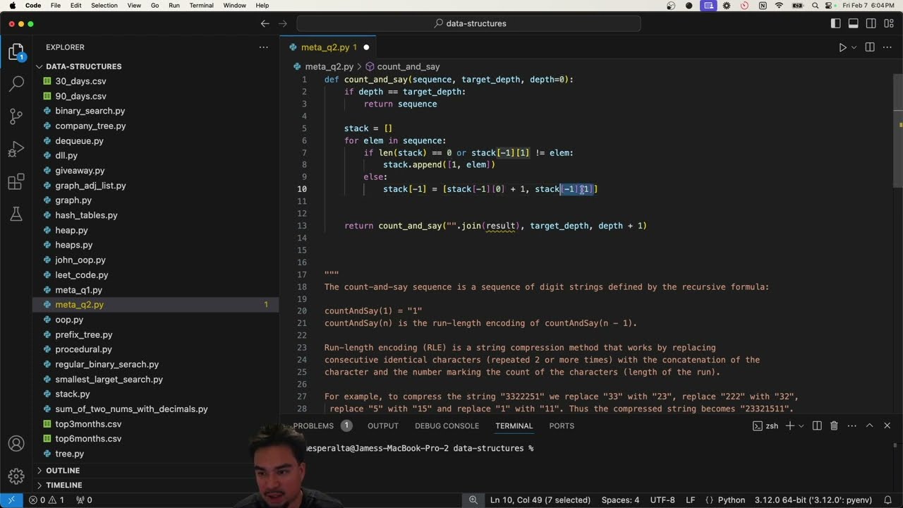
Task: Select the zsh terminal label
Action: point(765,425)
